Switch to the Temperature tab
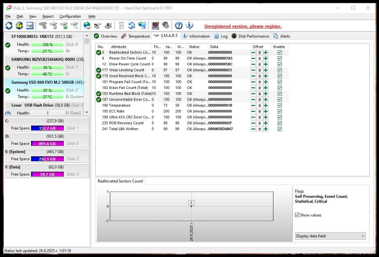 click(135, 36)
